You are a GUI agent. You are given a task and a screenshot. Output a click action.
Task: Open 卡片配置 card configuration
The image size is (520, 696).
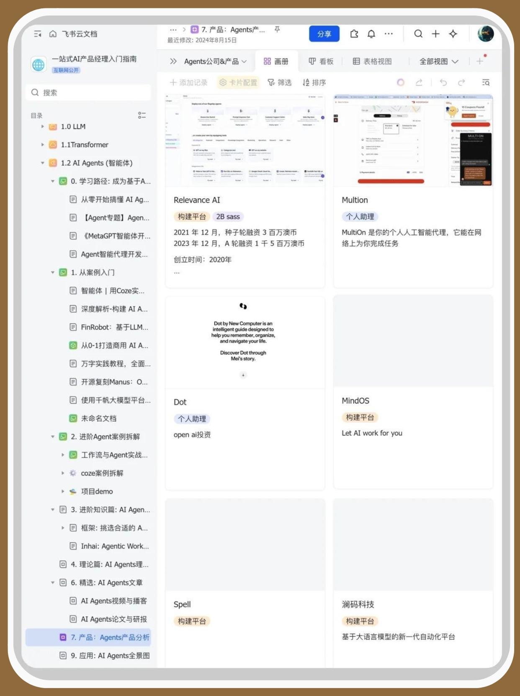tap(238, 83)
